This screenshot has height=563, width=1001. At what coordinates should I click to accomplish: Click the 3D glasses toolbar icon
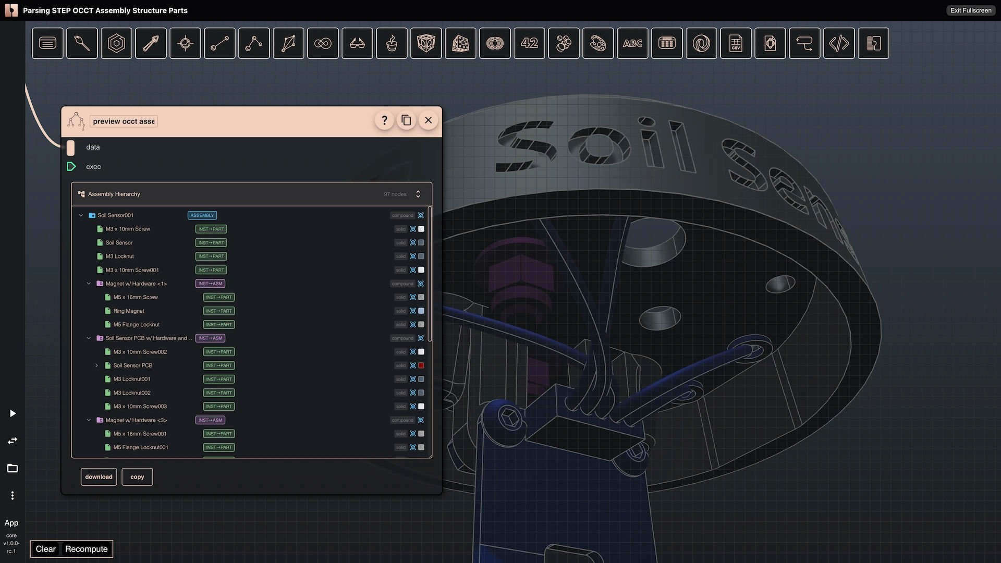357,43
